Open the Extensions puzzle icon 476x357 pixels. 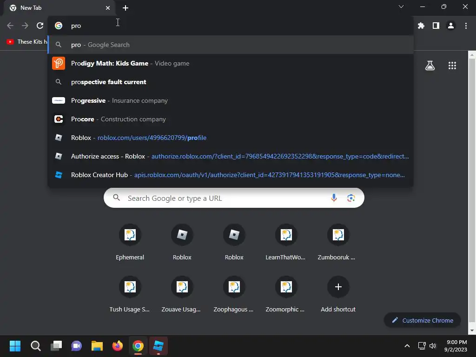[x=421, y=26]
